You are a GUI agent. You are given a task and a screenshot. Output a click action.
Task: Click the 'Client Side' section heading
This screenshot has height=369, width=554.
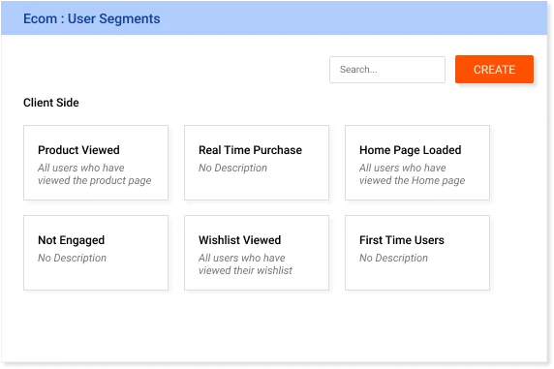click(51, 103)
